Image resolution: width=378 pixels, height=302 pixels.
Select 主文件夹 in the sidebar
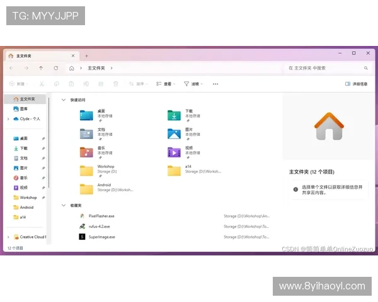[x=25, y=99]
